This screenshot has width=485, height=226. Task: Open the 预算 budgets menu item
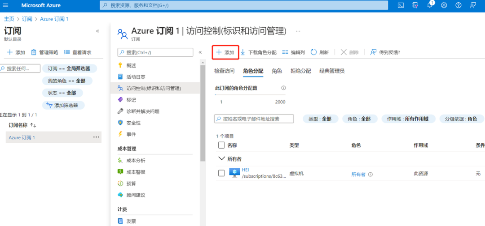point(127,183)
